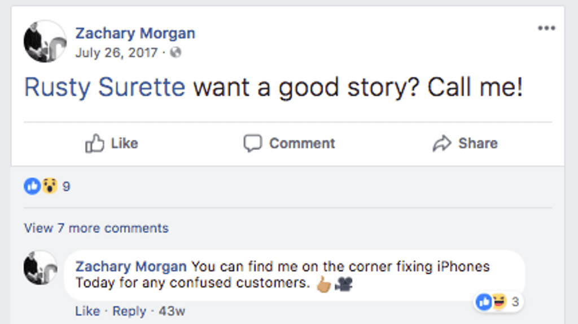Click the thumbs-up Like button on the post
Screen dimensions: 578x324
pos(111,144)
